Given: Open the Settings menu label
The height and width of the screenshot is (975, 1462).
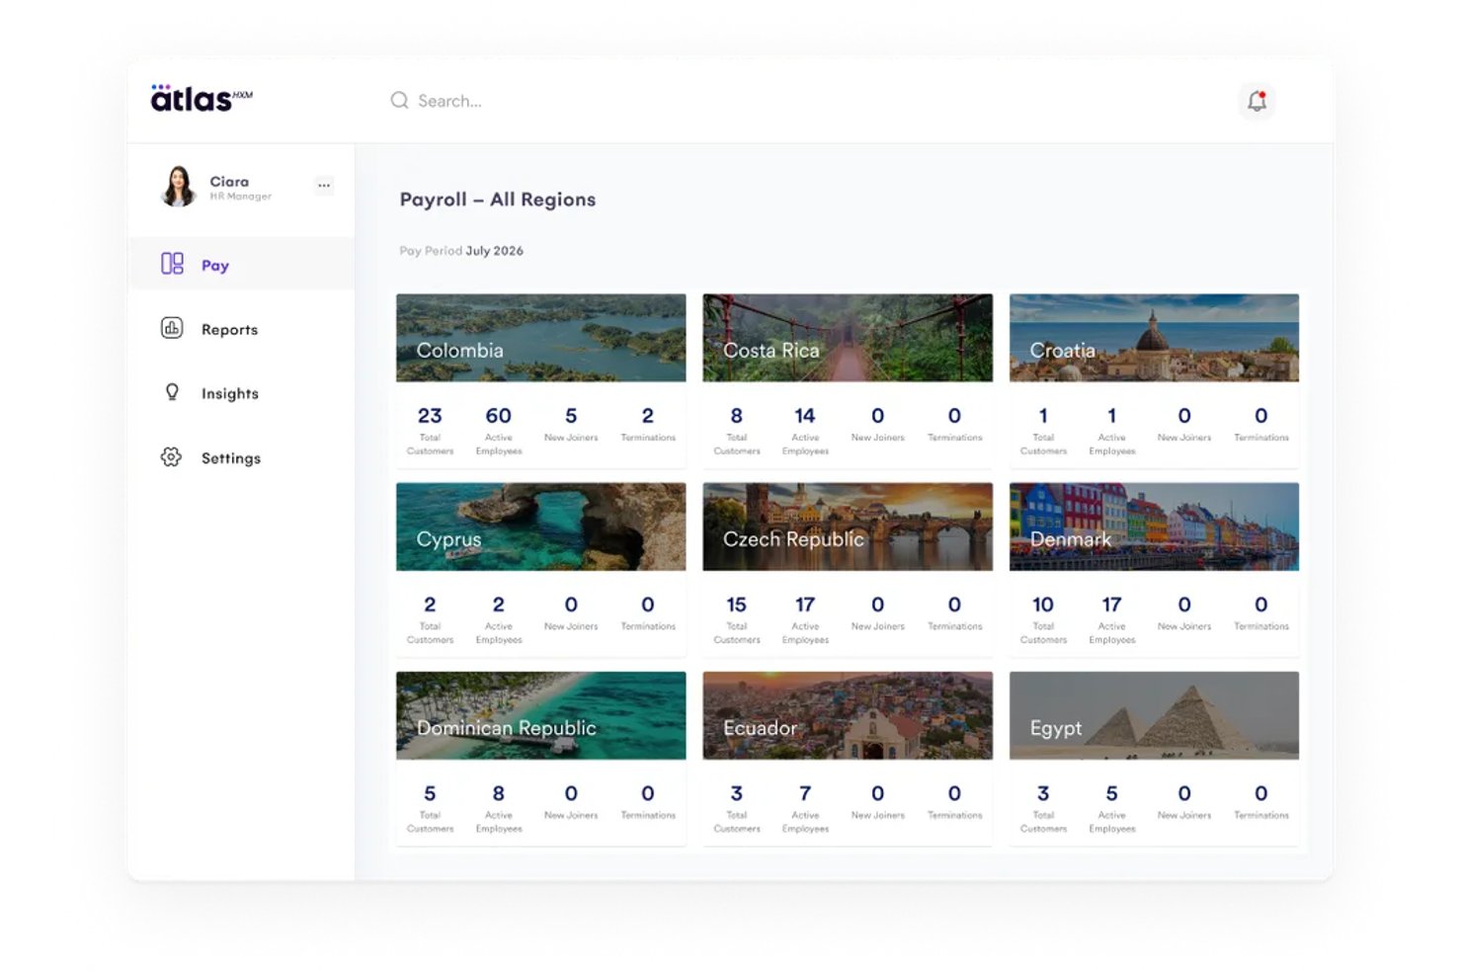Looking at the screenshot, I should pyautogui.click(x=231, y=458).
